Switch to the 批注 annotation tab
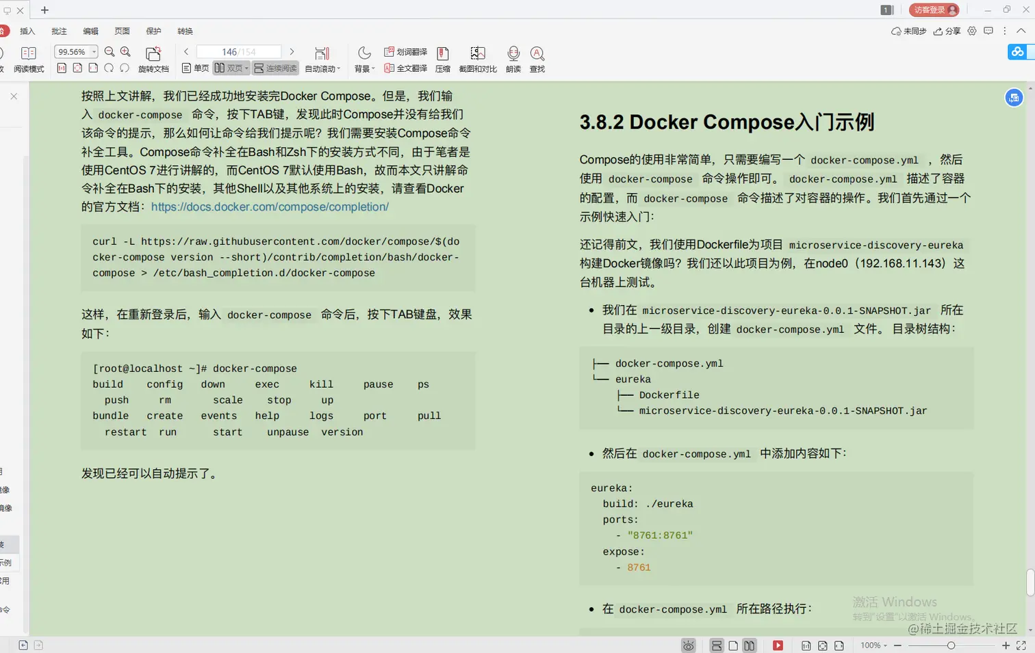This screenshot has height=653, width=1035. [x=59, y=31]
